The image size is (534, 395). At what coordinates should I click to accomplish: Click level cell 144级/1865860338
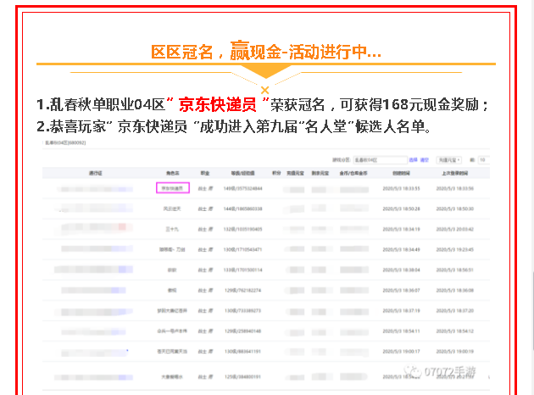point(242,209)
